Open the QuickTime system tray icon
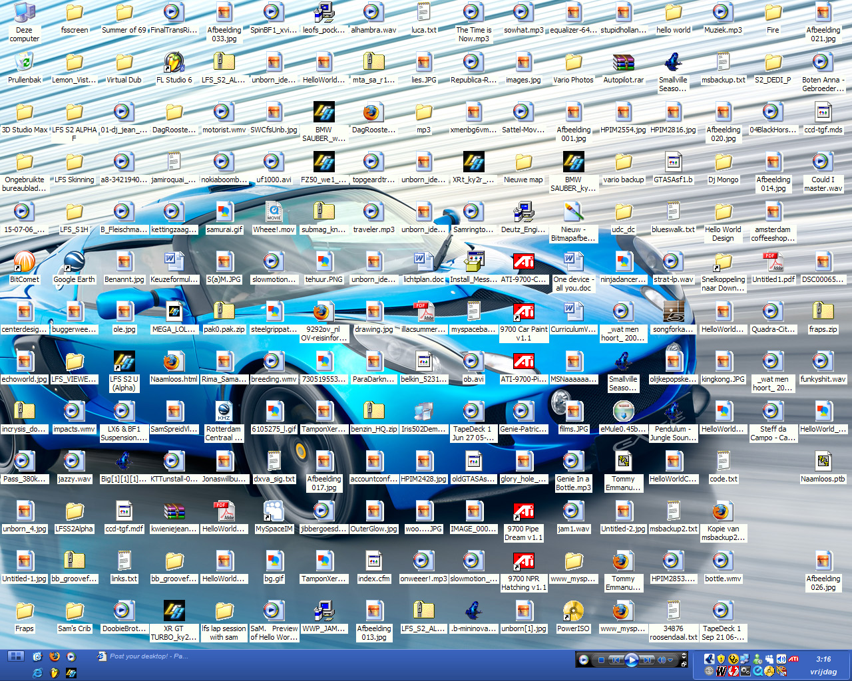852x681 pixels. (758, 671)
